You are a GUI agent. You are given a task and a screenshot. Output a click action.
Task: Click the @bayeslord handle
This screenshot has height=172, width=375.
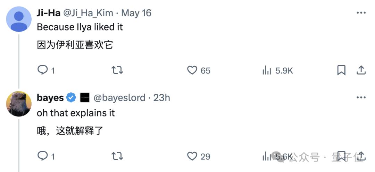coord(119,98)
